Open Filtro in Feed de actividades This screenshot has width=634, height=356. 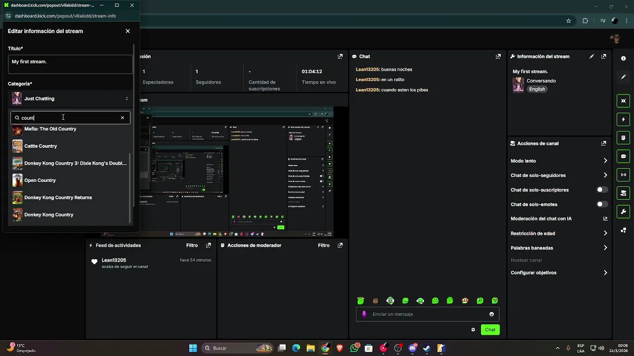pyautogui.click(x=192, y=245)
